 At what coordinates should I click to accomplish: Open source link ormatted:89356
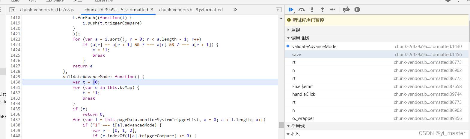(428, 118)
